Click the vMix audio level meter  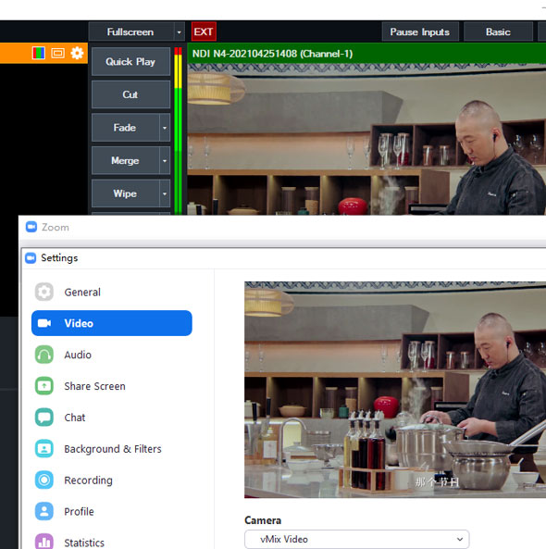click(x=179, y=131)
